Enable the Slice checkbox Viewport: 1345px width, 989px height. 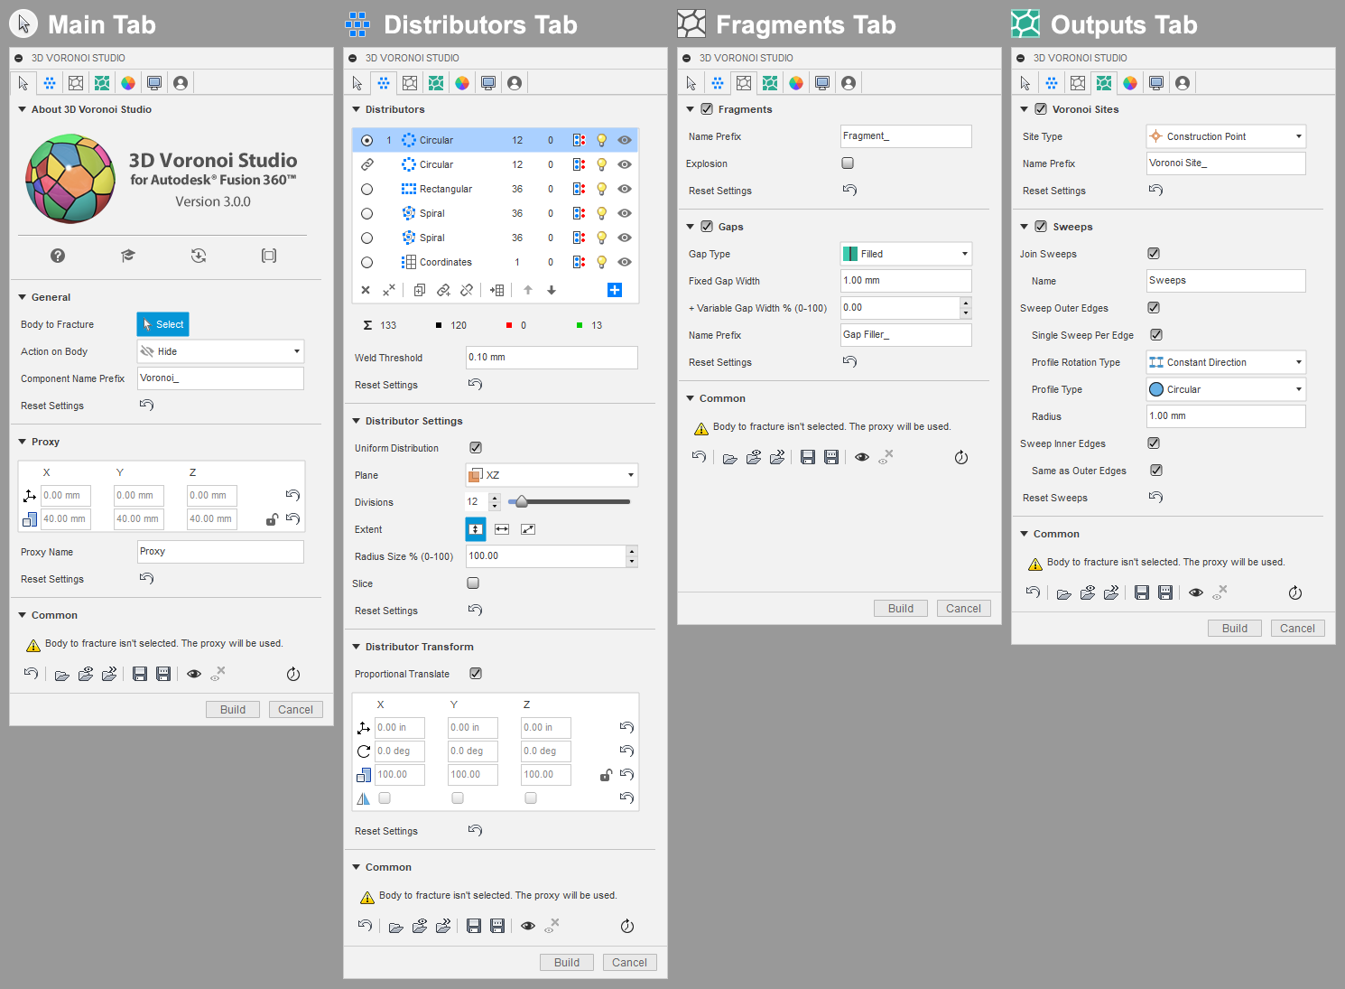pyautogui.click(x=473, y=583)
